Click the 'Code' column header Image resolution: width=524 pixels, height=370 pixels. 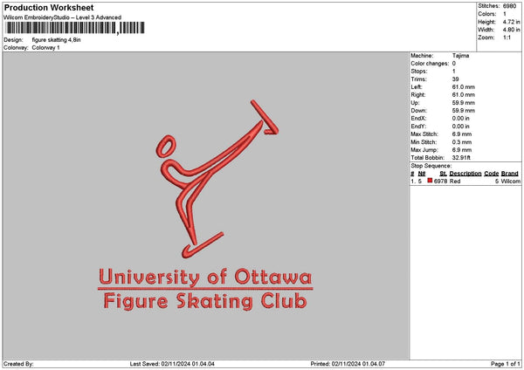(x=491, y=174)
